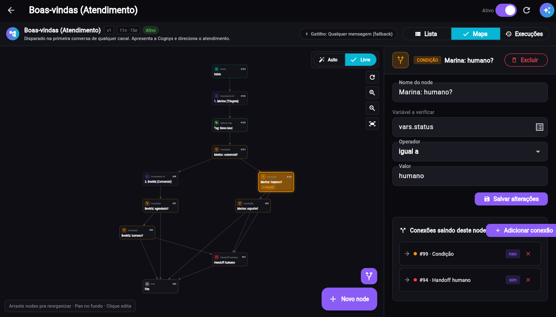
Task: Click the CONDIÇÃO type badge
Action: [427, 60]
